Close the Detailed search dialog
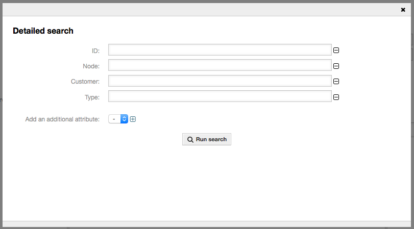This screenshot has height=229, width=414. pyautogui.click(x=403, y=9)
